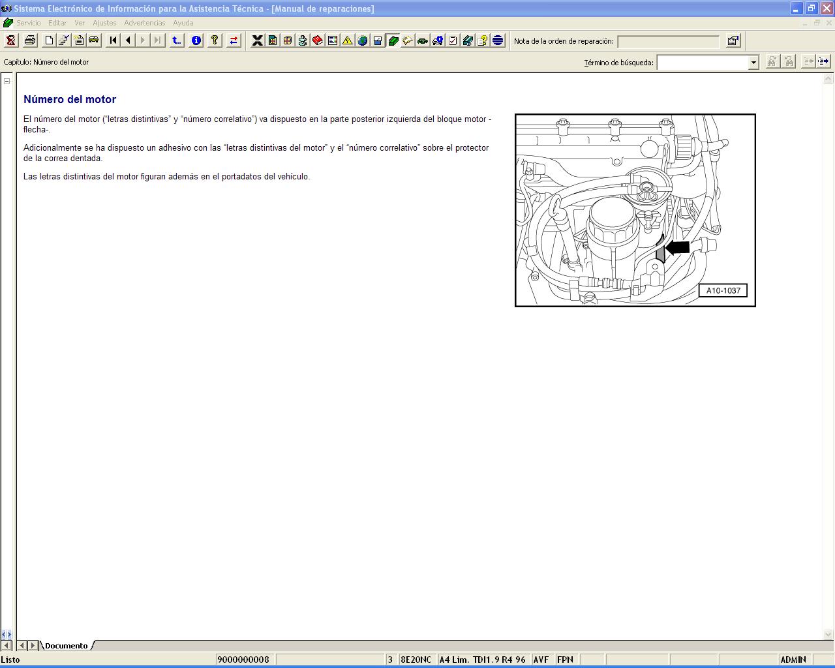Viewport: 835px width, 668px height.
Task: Toggle the active green book manual button
Action: tap(393, 40)
